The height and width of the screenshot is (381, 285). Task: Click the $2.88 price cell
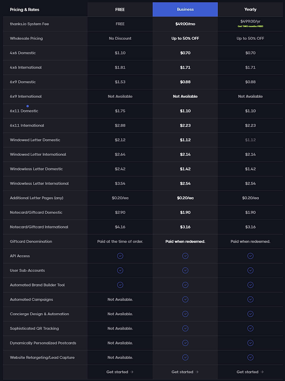coord(120,126)
